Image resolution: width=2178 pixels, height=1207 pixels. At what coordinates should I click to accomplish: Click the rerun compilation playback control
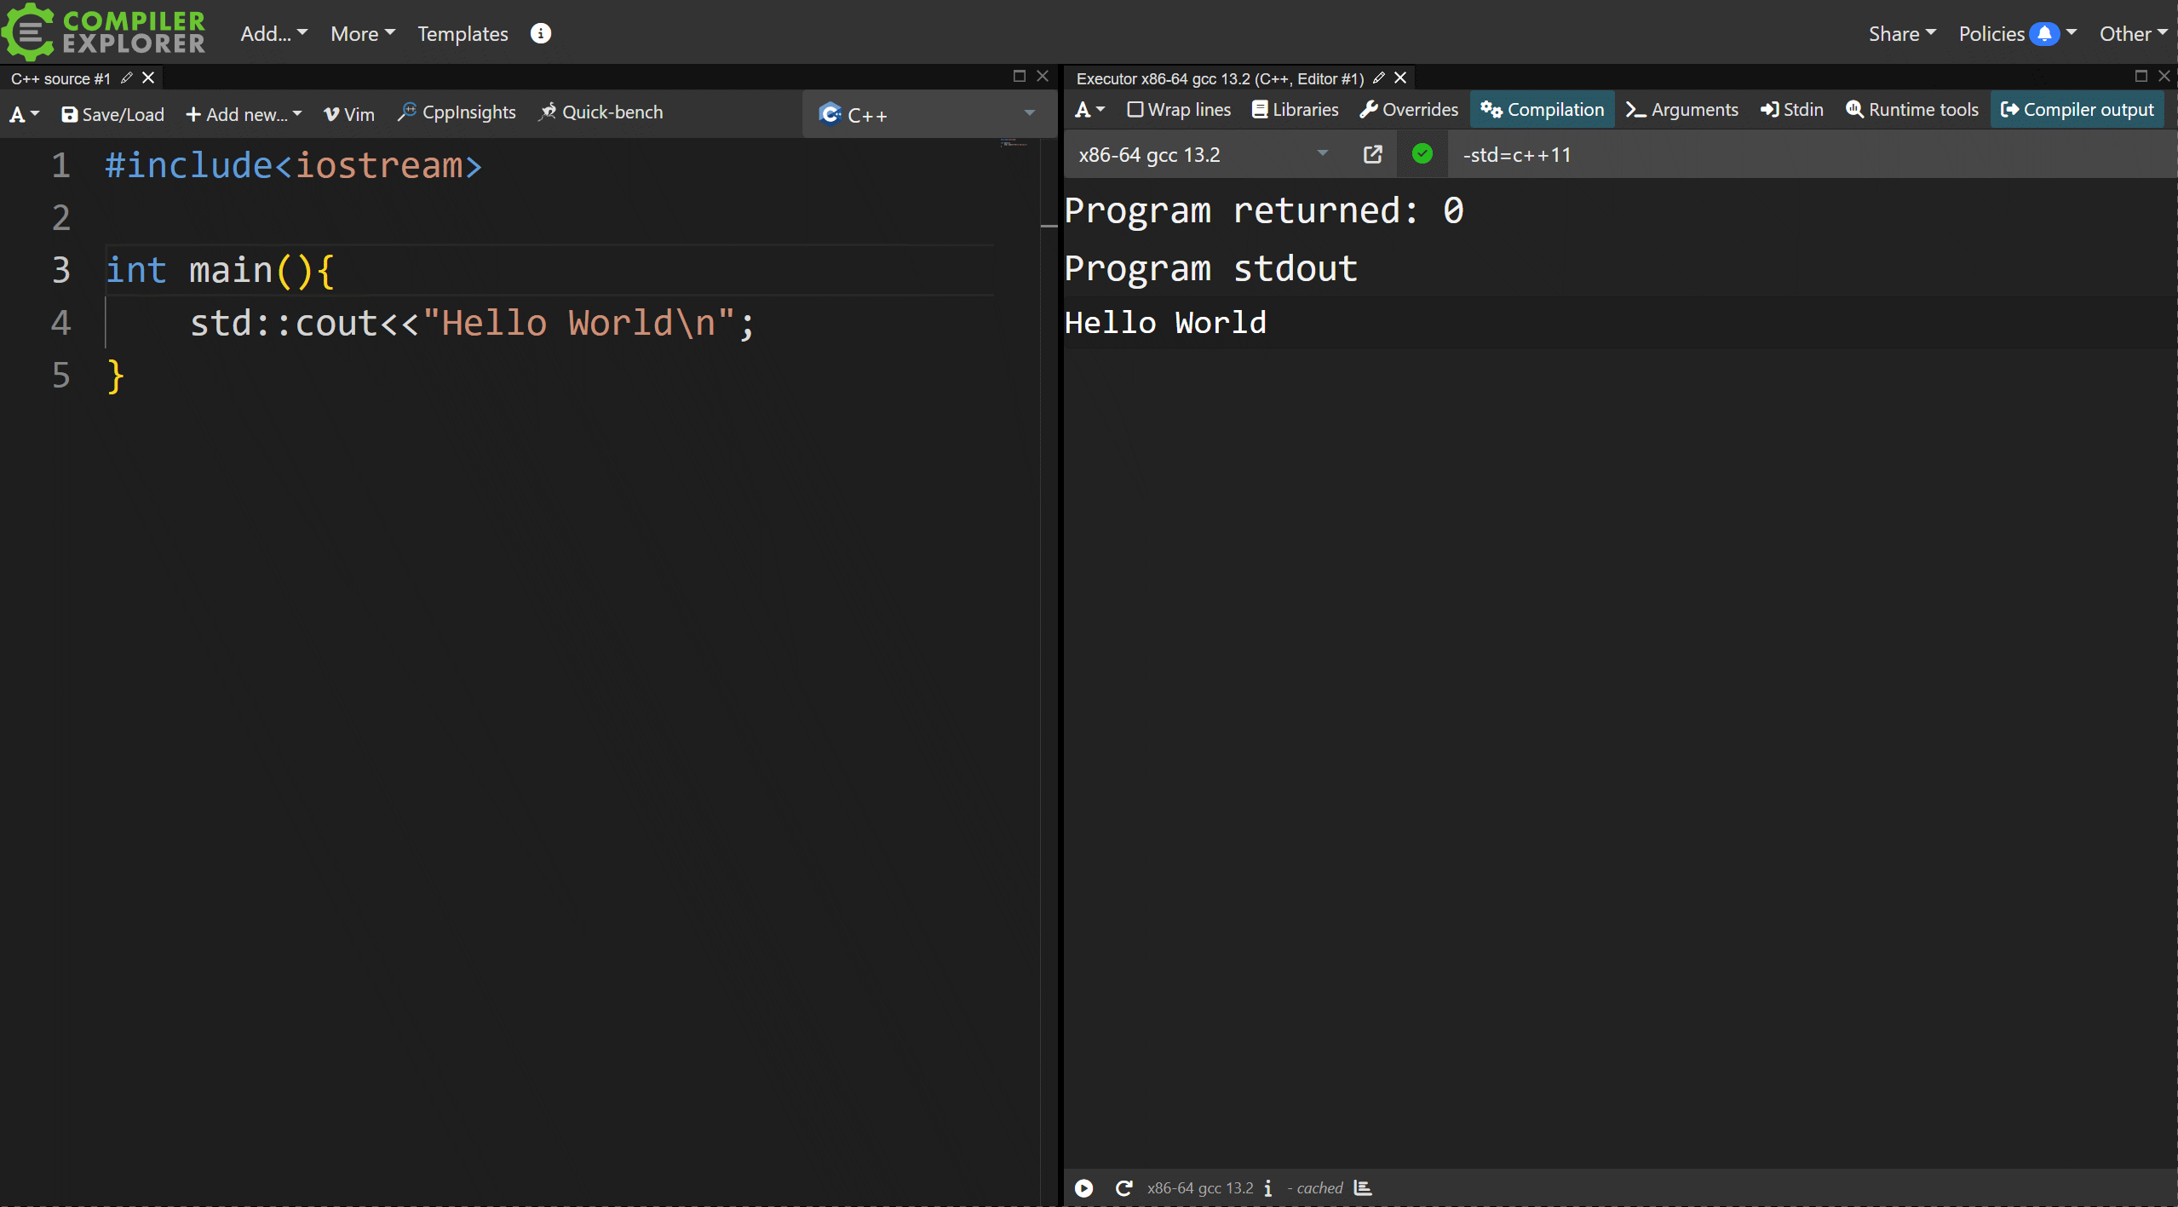pyautogui.click(x=1124, y=1187)
